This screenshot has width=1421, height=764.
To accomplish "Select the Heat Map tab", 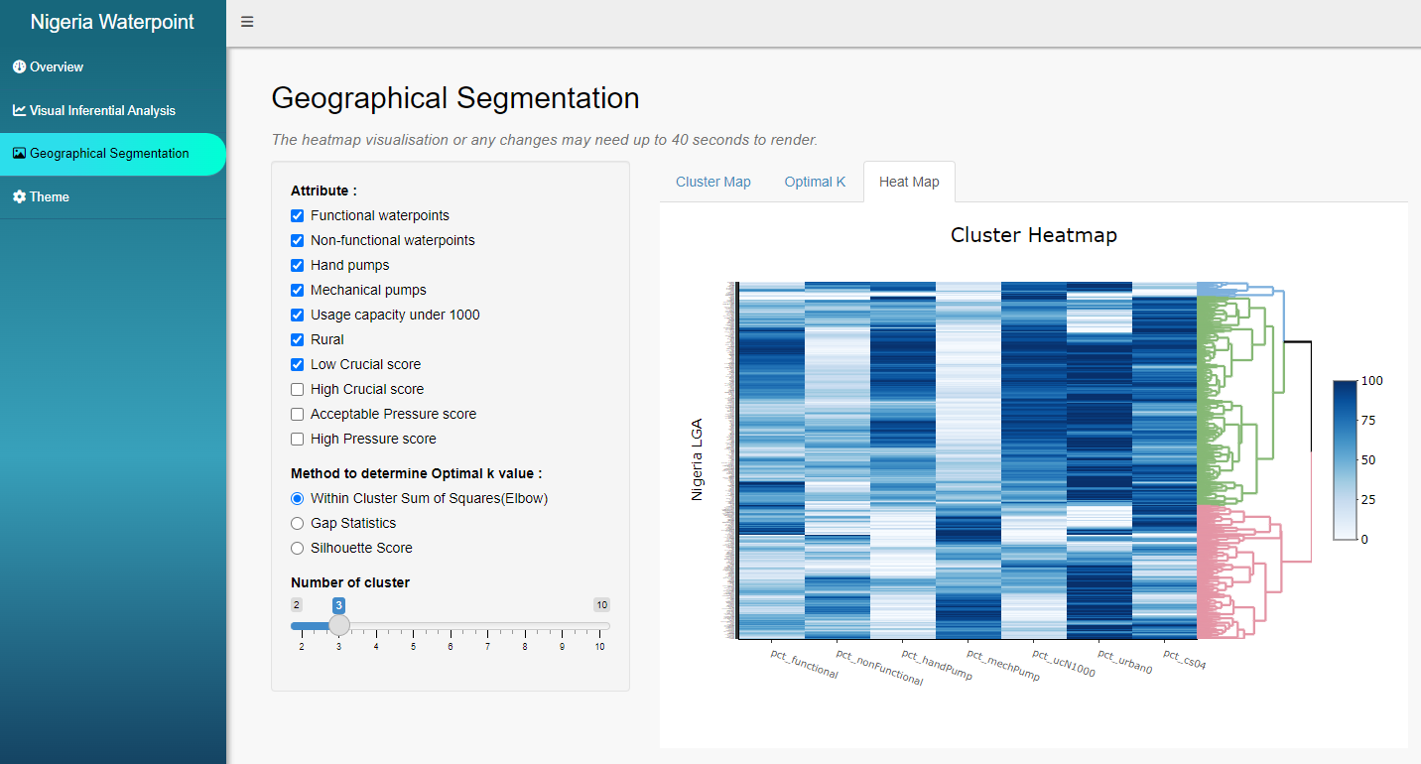I will tap(908, 182).
